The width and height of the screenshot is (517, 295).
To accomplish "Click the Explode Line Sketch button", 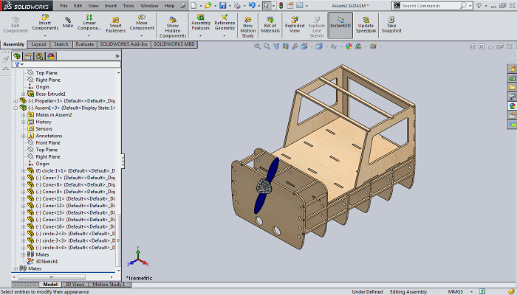I will [x=317, y=27].
